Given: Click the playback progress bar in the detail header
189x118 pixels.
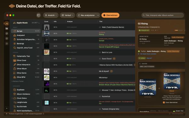Looking at the screenshot, I should pyautogui.click(x=178, y=30).
